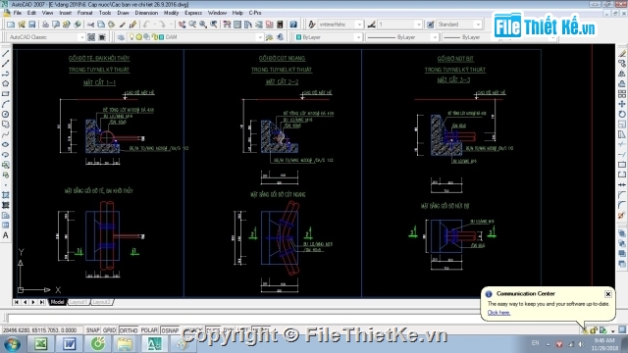The image size is (628, 353).
Task: Click the DAM layer cyan color swatch
Action: point(161,37)
